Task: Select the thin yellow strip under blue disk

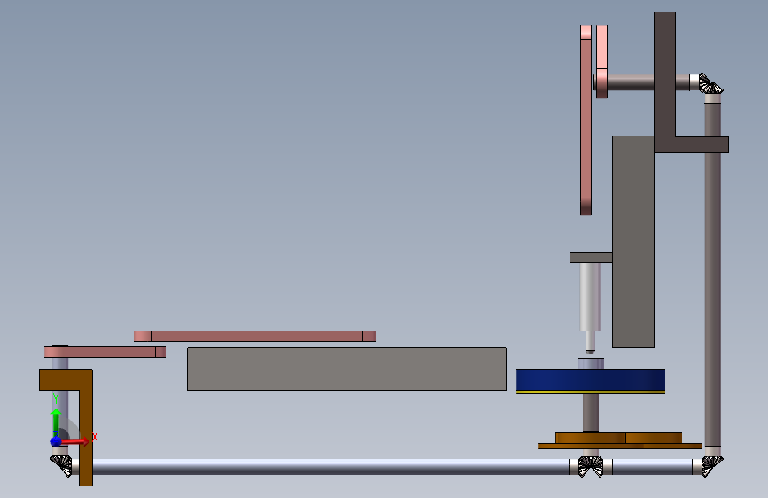Action: point(591,393)
